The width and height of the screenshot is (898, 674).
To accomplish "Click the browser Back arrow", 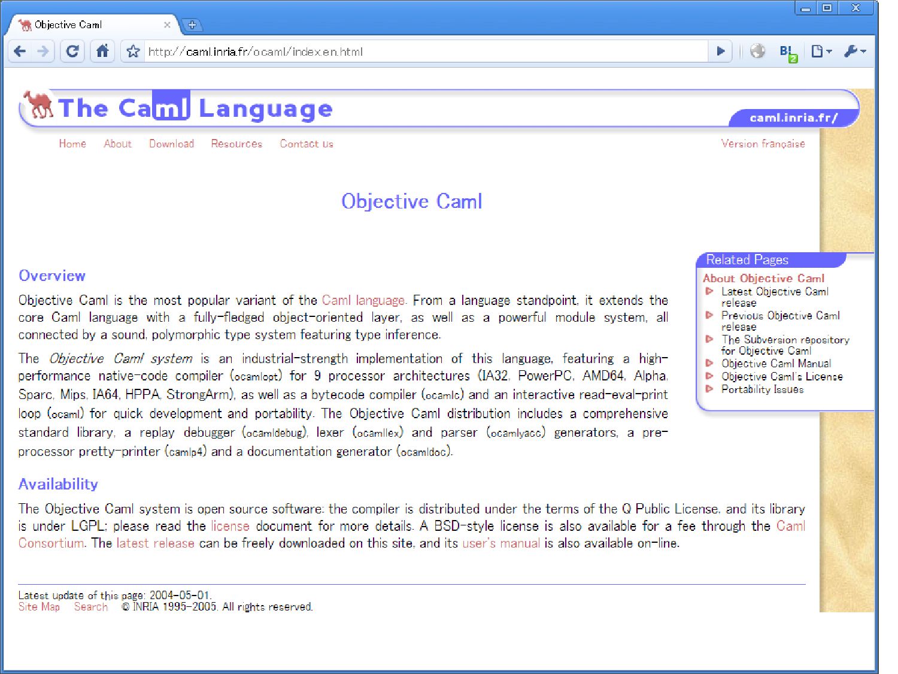I will 20,52.
